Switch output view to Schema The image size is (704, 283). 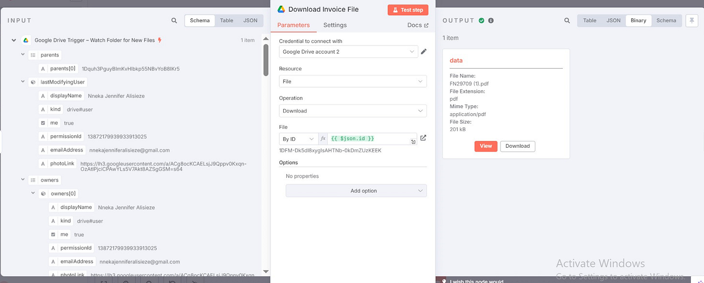coord(666,21)
